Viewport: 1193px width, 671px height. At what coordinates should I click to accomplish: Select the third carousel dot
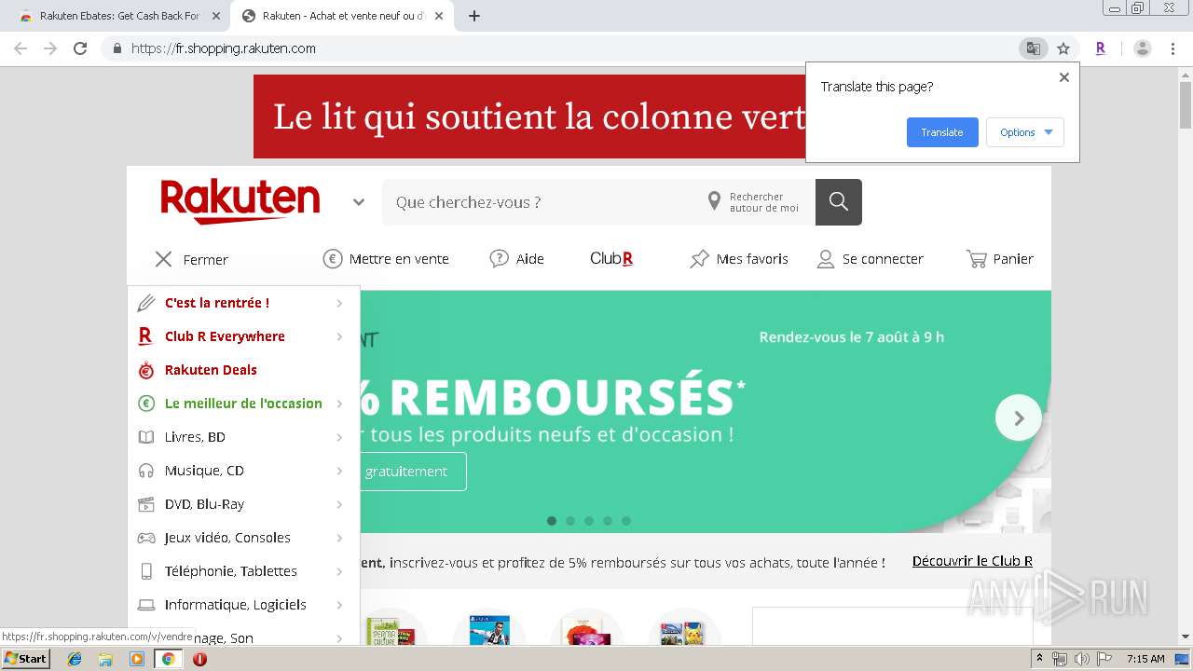click(x=589, y=521)
